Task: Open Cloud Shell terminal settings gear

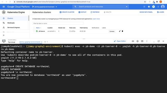Action: click(138, 41)
